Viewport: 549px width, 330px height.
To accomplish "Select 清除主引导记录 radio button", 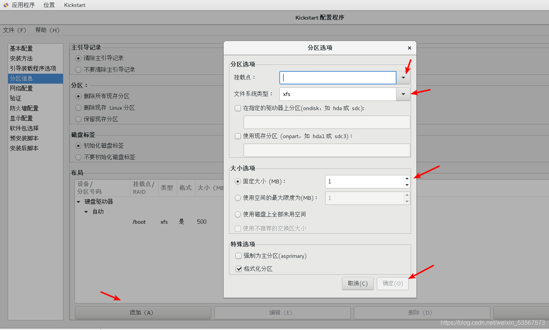I will (78, 58).
